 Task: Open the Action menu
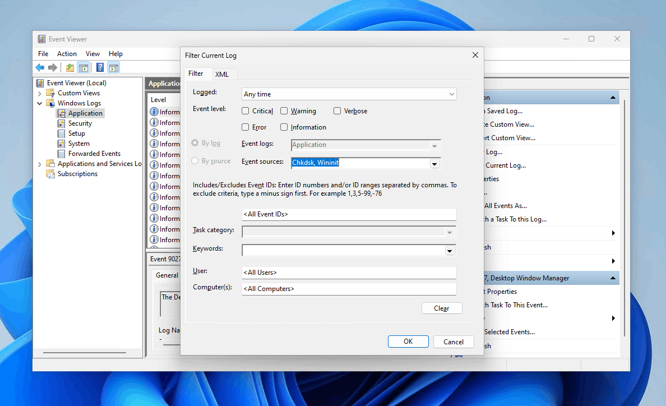(67, 54)
